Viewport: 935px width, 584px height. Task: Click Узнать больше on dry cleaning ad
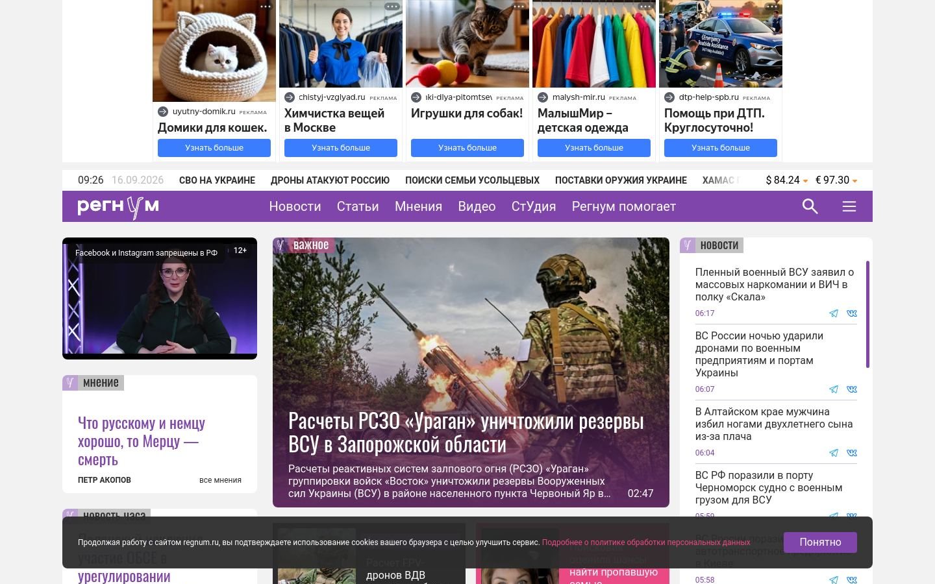coord(341,148)
